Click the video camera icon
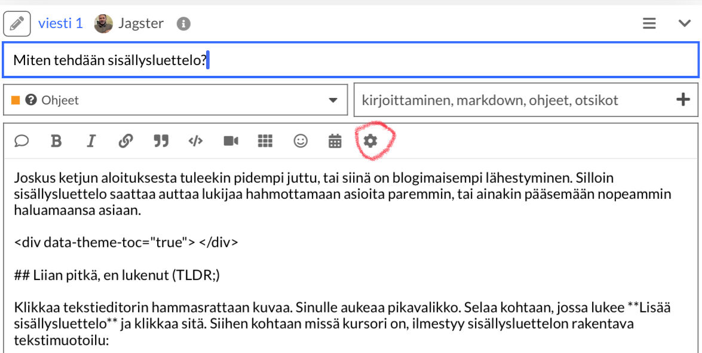The height and width of the screenshot is (353, 702). point(231,141)
